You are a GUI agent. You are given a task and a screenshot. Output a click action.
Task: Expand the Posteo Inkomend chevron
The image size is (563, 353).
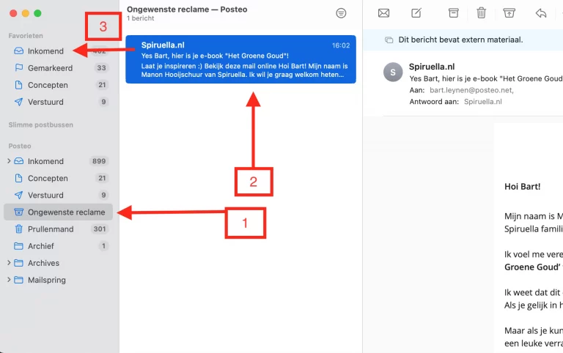coord(9,161)
